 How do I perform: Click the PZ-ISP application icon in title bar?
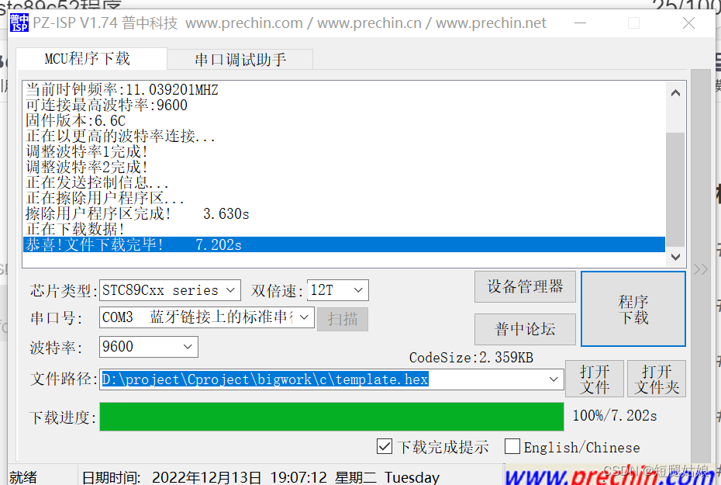pos(19,23)
